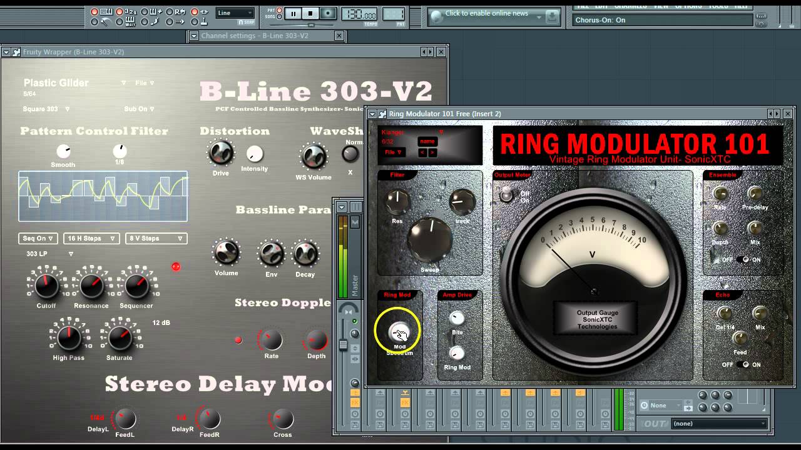The width and height of the screenshot is (801, 450).
Task: Select next preset arrow in Ring Modulator titlebar
Action: (x=777, y=113)
